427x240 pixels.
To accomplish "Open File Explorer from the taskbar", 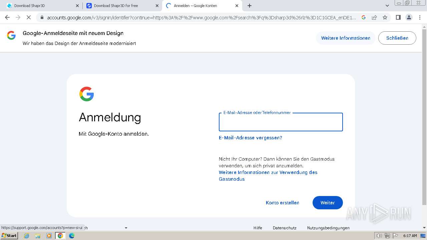I will point(38,236).
